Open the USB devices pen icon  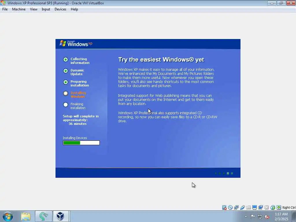tap(243, 208)
